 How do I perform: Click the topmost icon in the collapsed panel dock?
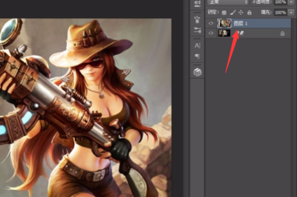(198, 3)
